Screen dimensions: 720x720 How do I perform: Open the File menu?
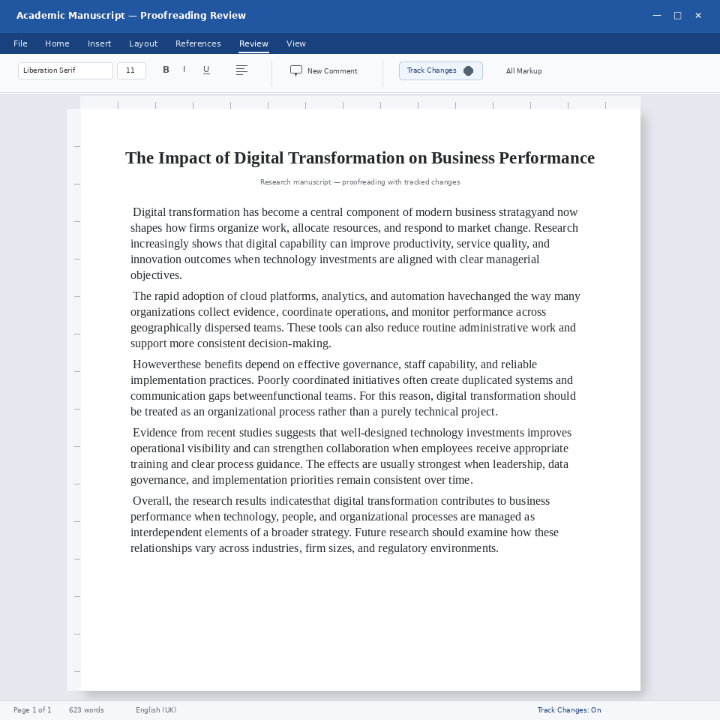click(x=20, y=43)
